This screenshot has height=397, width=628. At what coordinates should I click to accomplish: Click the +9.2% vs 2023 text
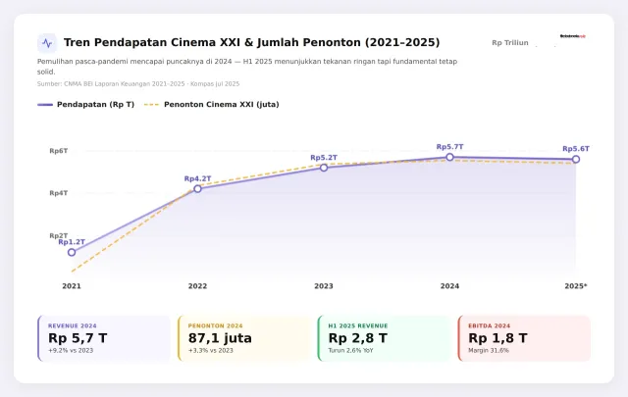click(71, 351)
